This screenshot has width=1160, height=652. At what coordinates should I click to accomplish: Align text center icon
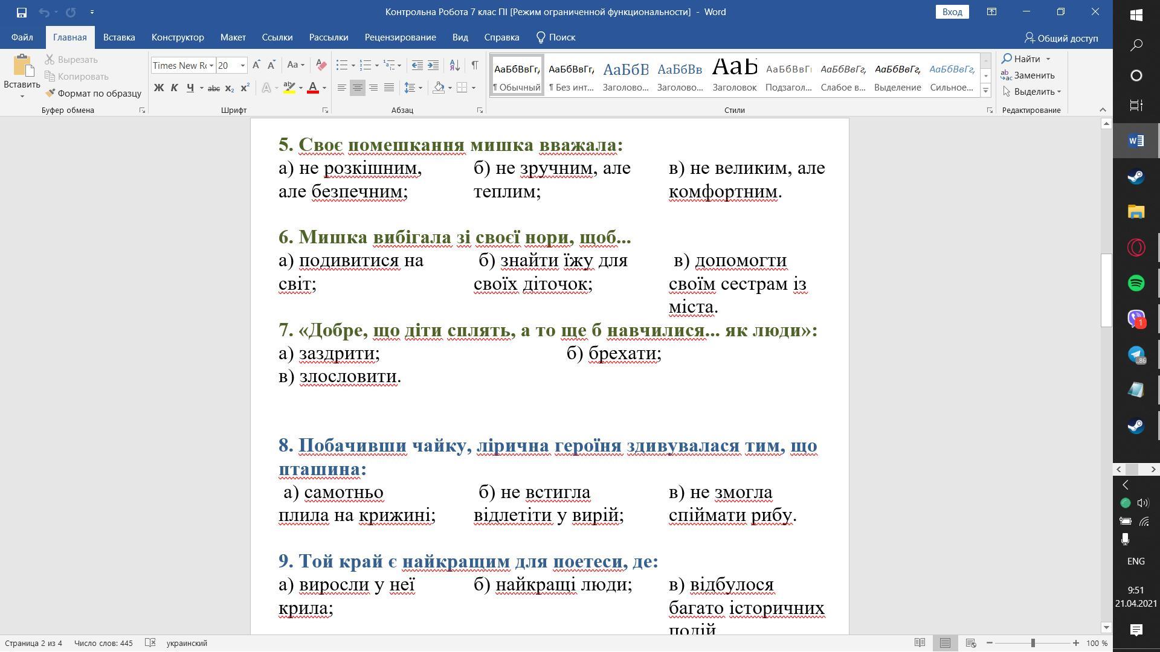pyautogui.click(x=357, y=88)
